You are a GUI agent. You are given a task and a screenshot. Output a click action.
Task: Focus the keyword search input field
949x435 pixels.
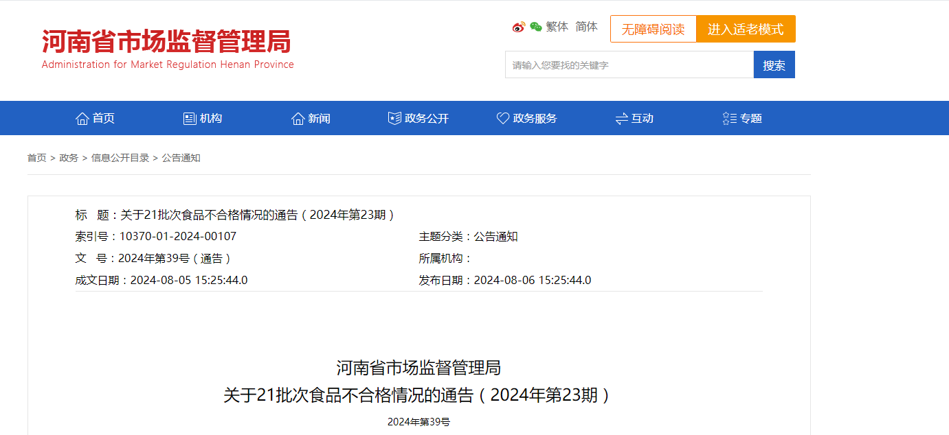click(629, 65)
